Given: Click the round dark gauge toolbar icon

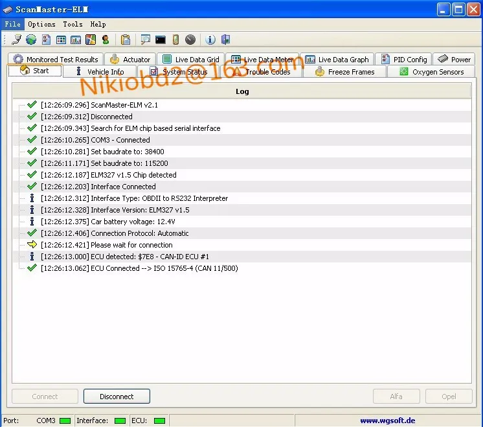Looking at the screenshot, I should point(190,40).
